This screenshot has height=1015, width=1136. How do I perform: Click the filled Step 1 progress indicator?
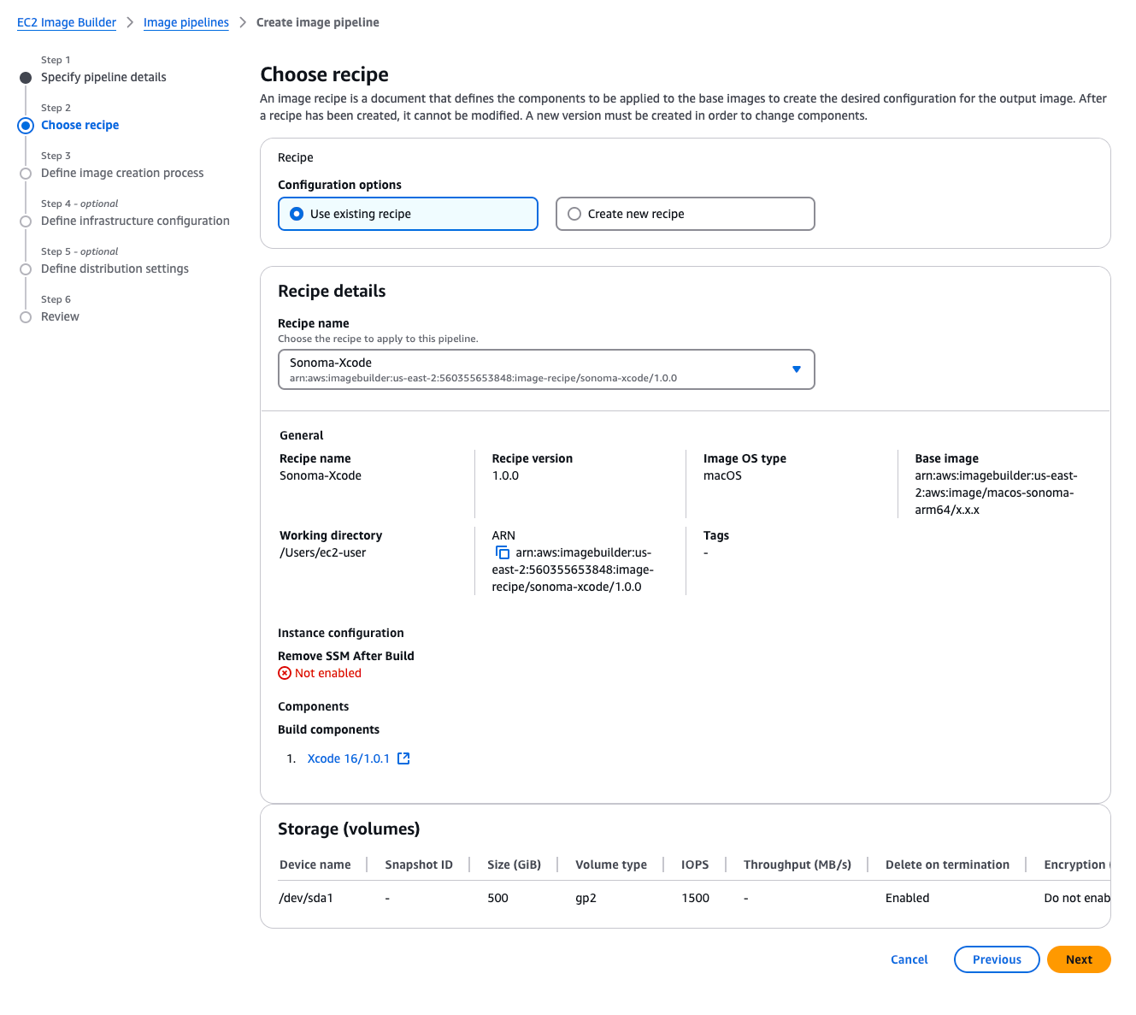point(26,77)
